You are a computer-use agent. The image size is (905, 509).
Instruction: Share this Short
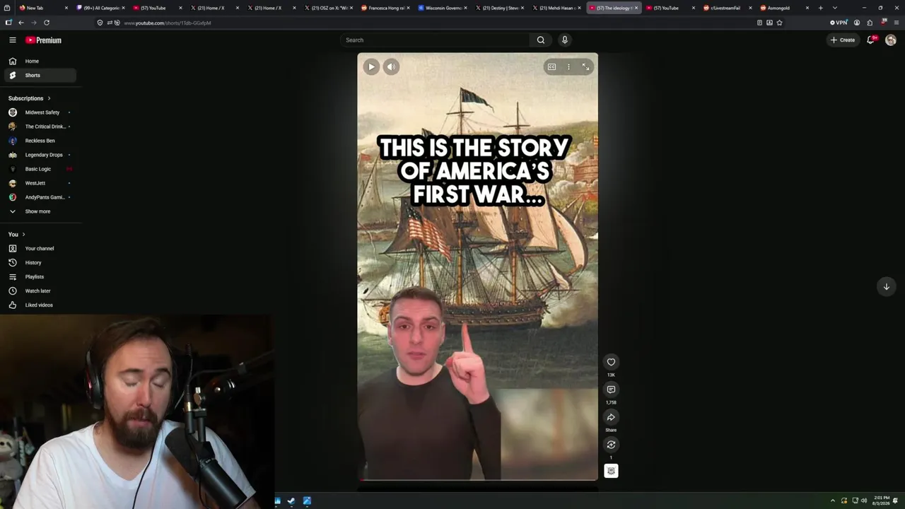click(611, 417)
